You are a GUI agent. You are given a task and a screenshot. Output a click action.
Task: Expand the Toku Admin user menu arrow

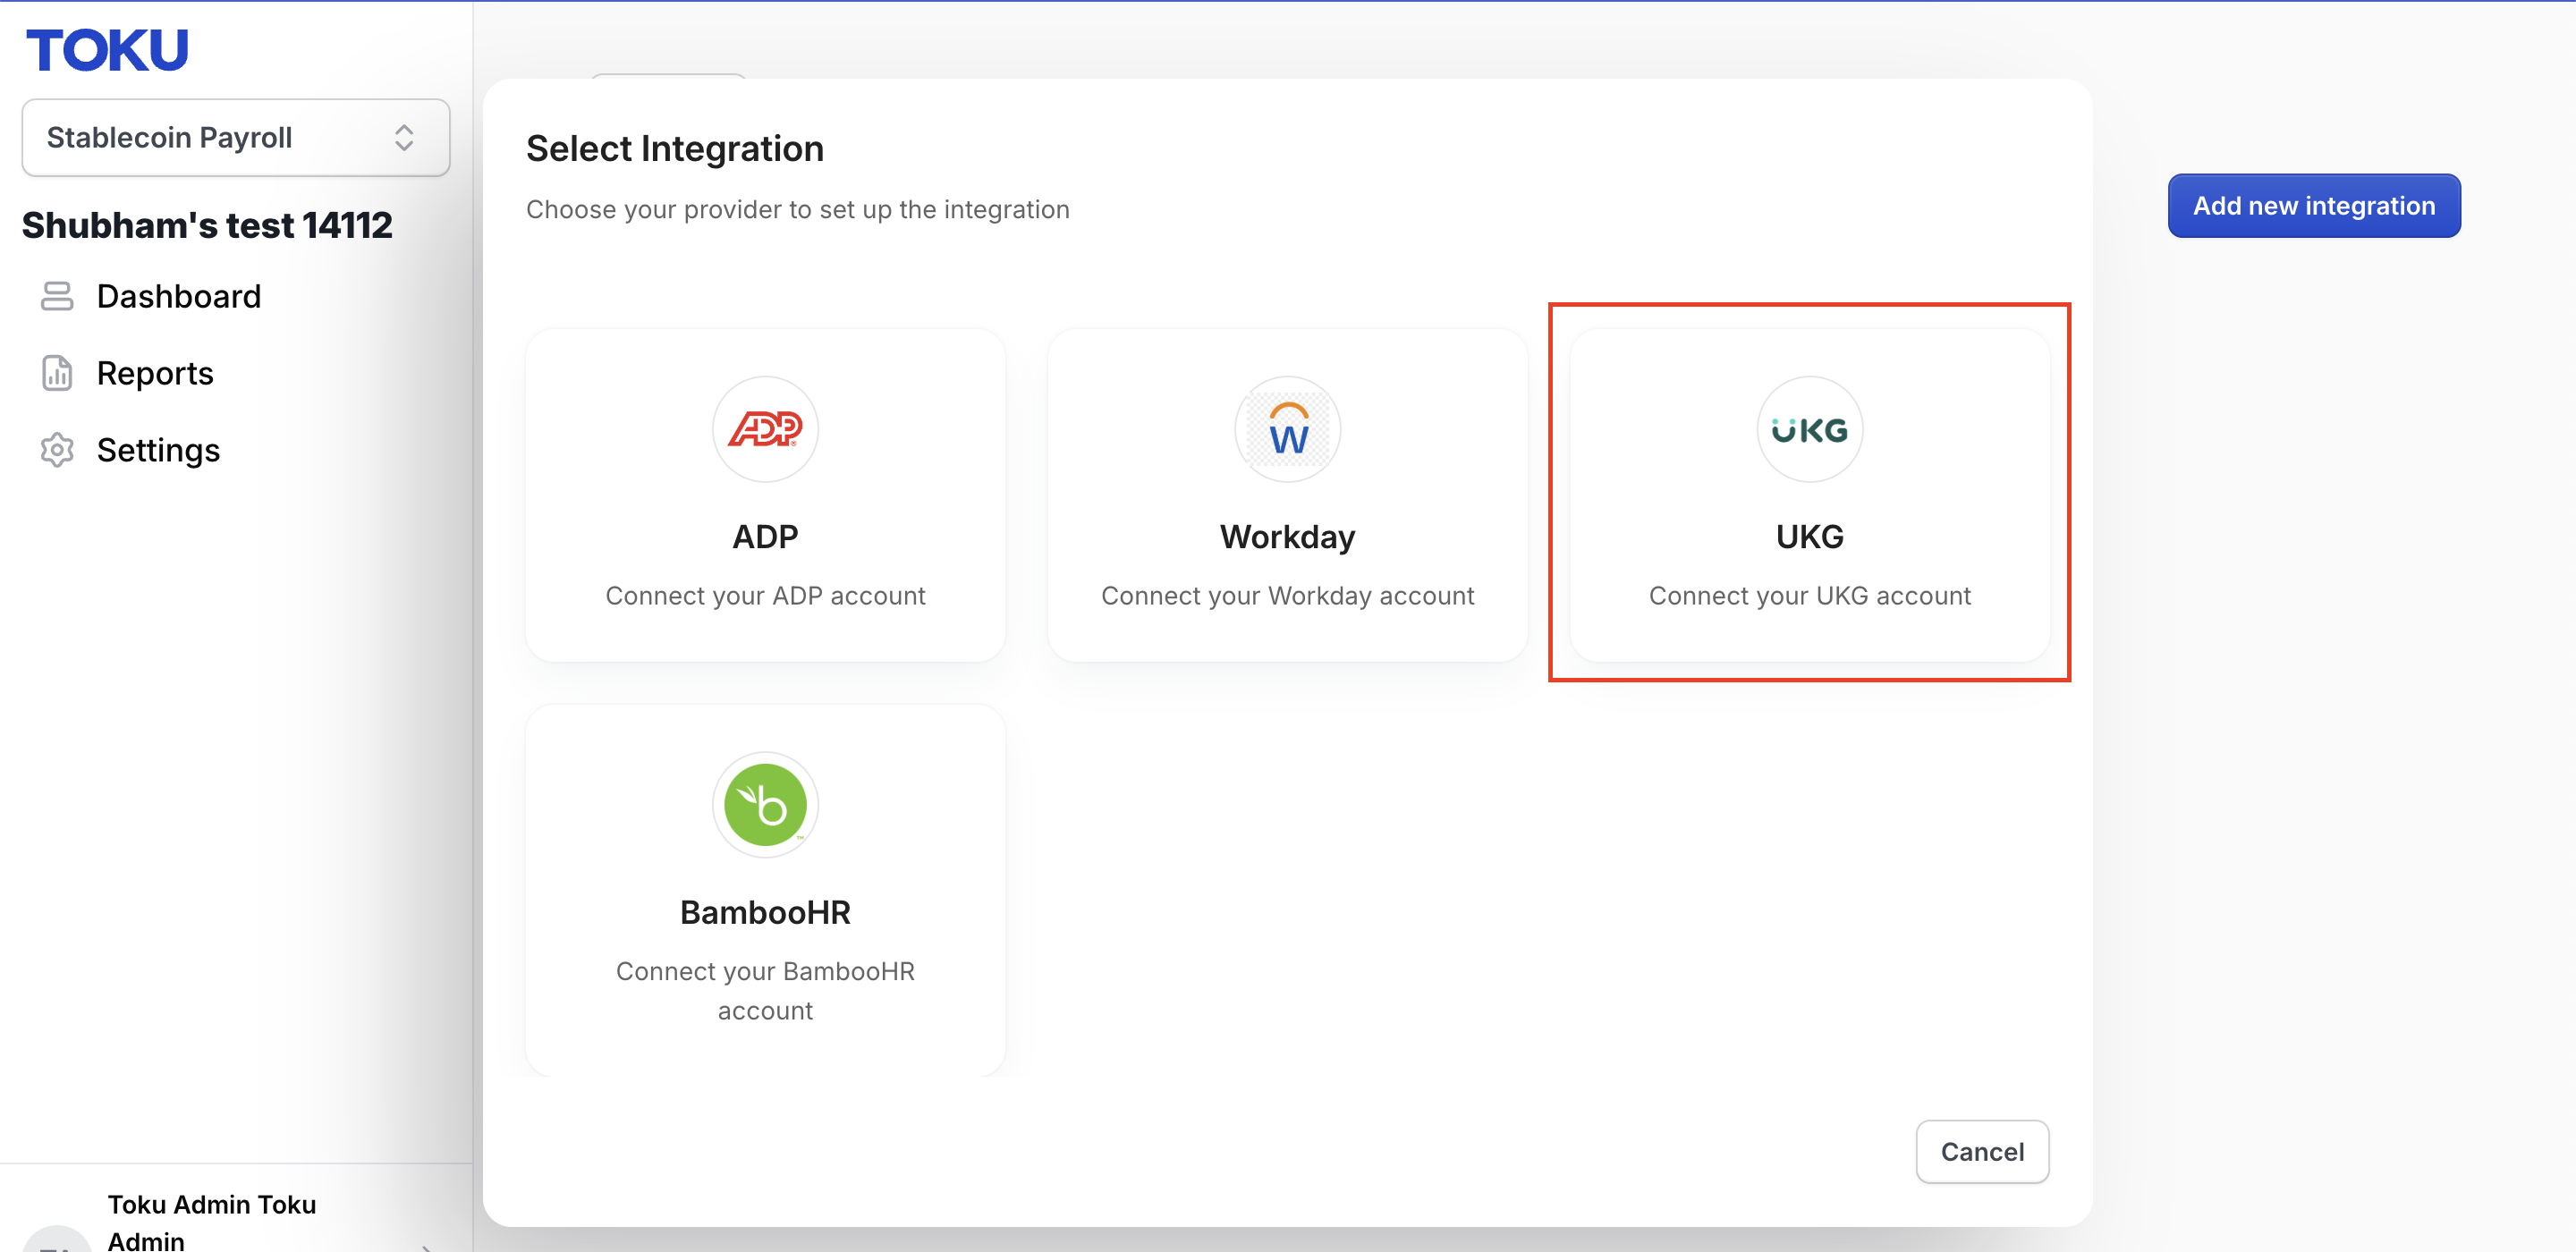click(x=428, y=1244)
